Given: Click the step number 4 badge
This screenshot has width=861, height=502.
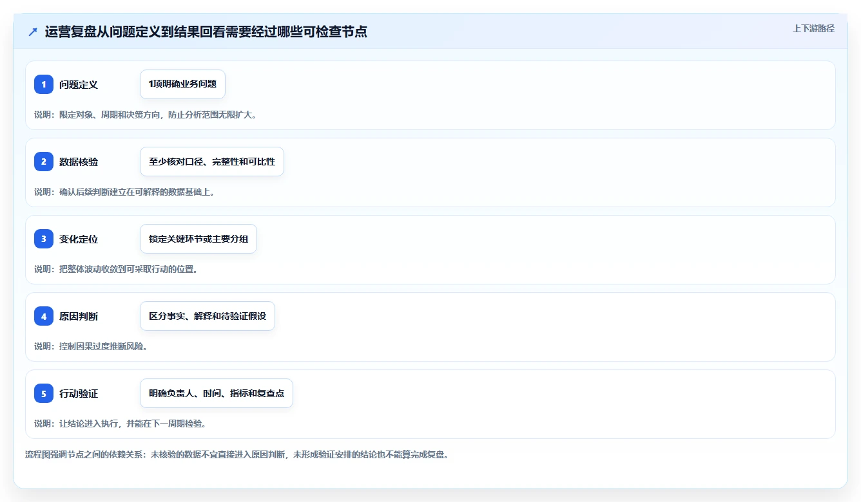Looking at the screenshot, I should pos(44,316).
